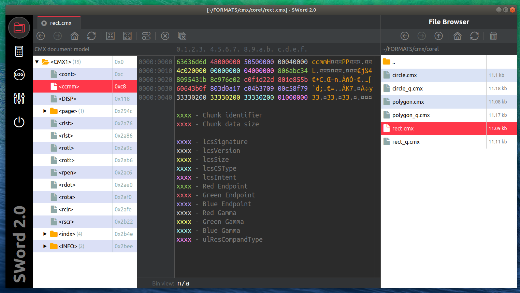This screenshot has width=520, height=293.
Task: Expand the page tree node
Action: point(45,111)
